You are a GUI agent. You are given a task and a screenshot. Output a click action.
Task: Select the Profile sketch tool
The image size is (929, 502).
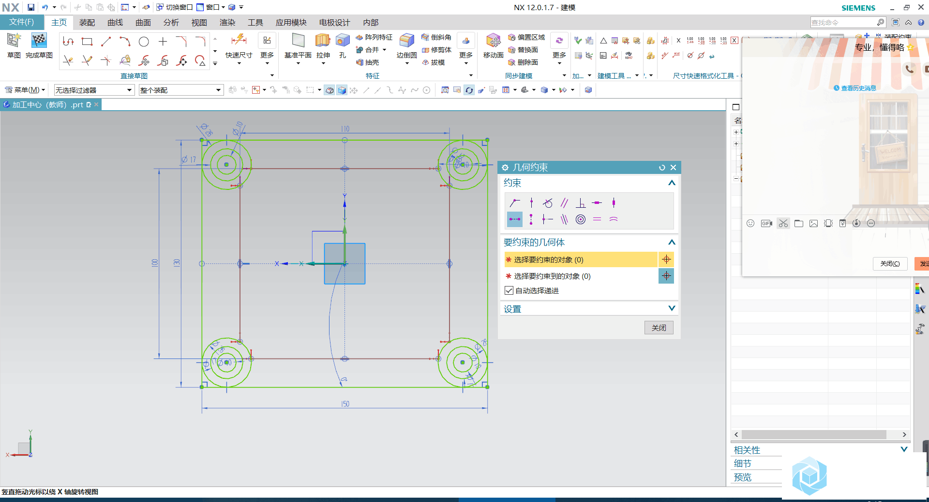click(x=68, y=42)
